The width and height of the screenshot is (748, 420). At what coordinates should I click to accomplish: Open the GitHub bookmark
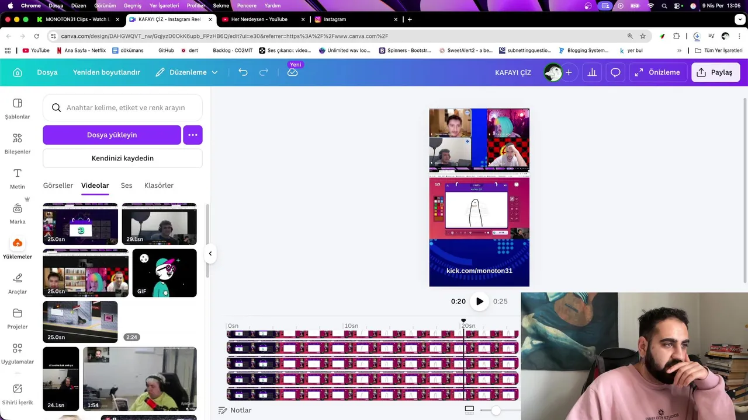166,50
